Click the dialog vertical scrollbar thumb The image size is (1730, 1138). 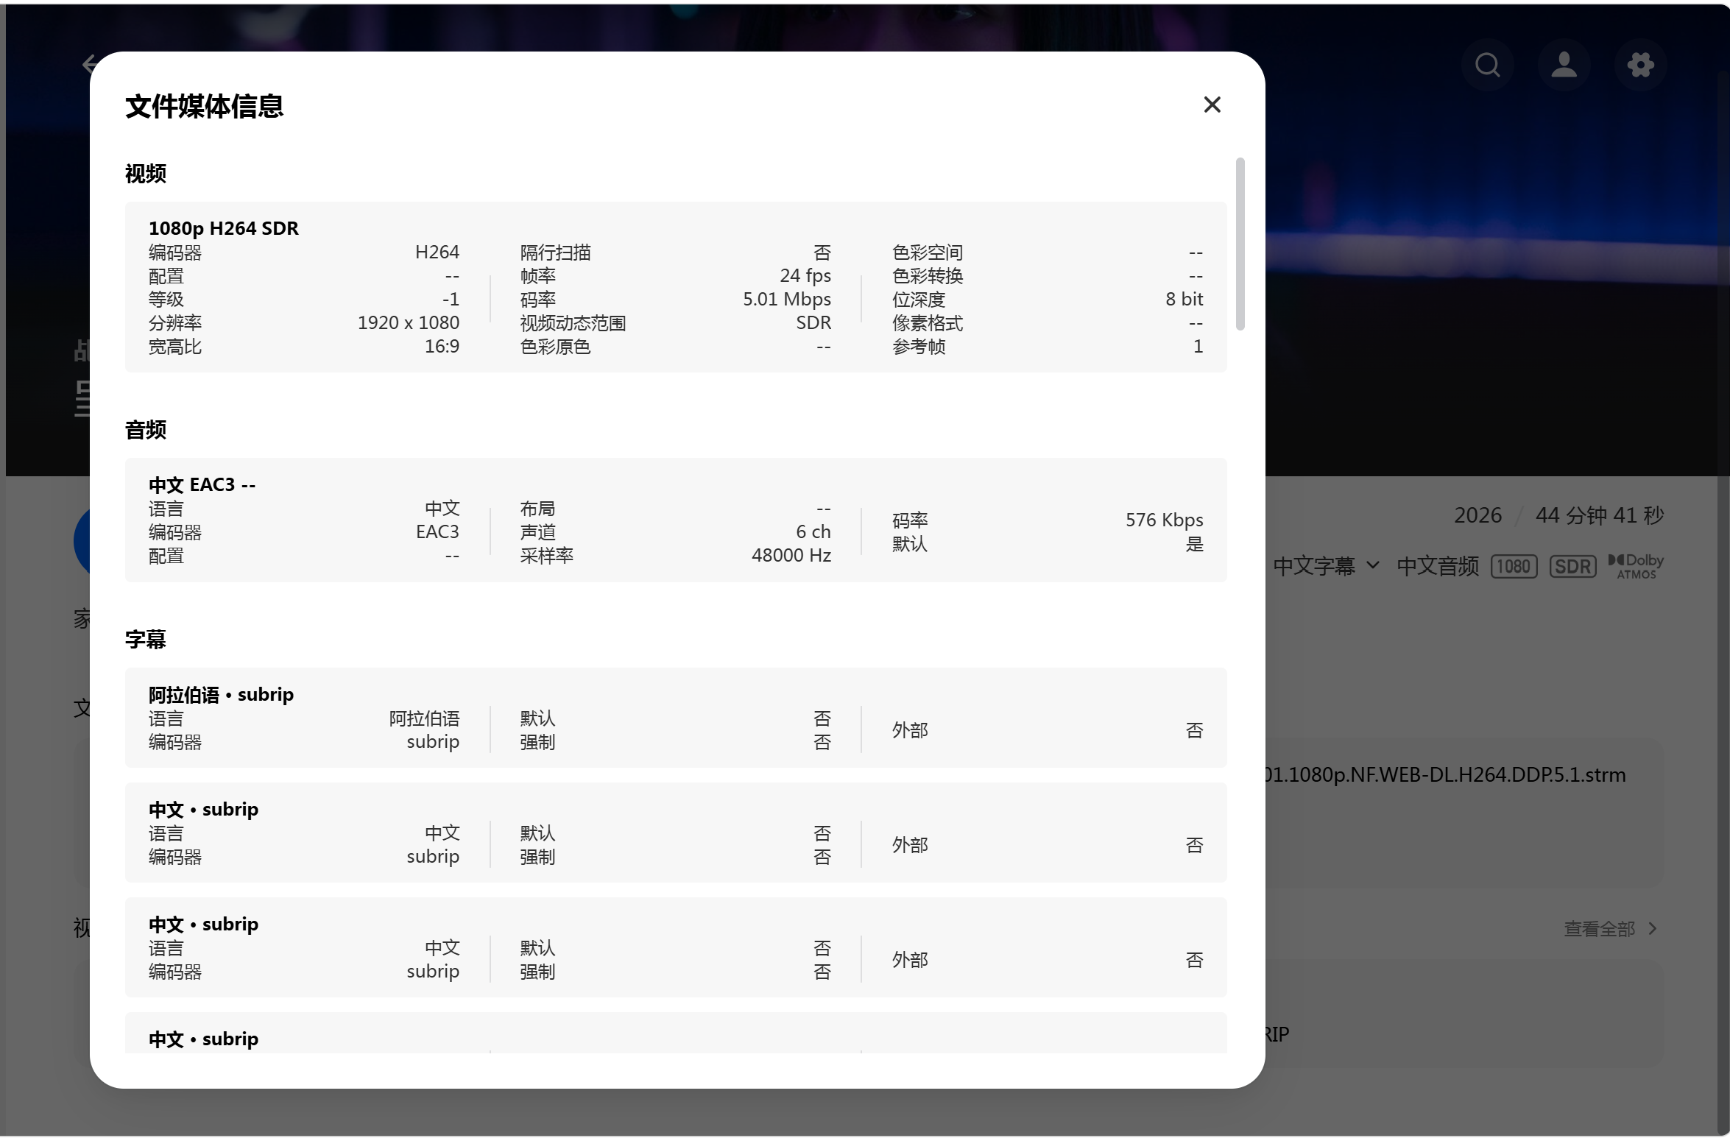click(x=1240, y=244)
